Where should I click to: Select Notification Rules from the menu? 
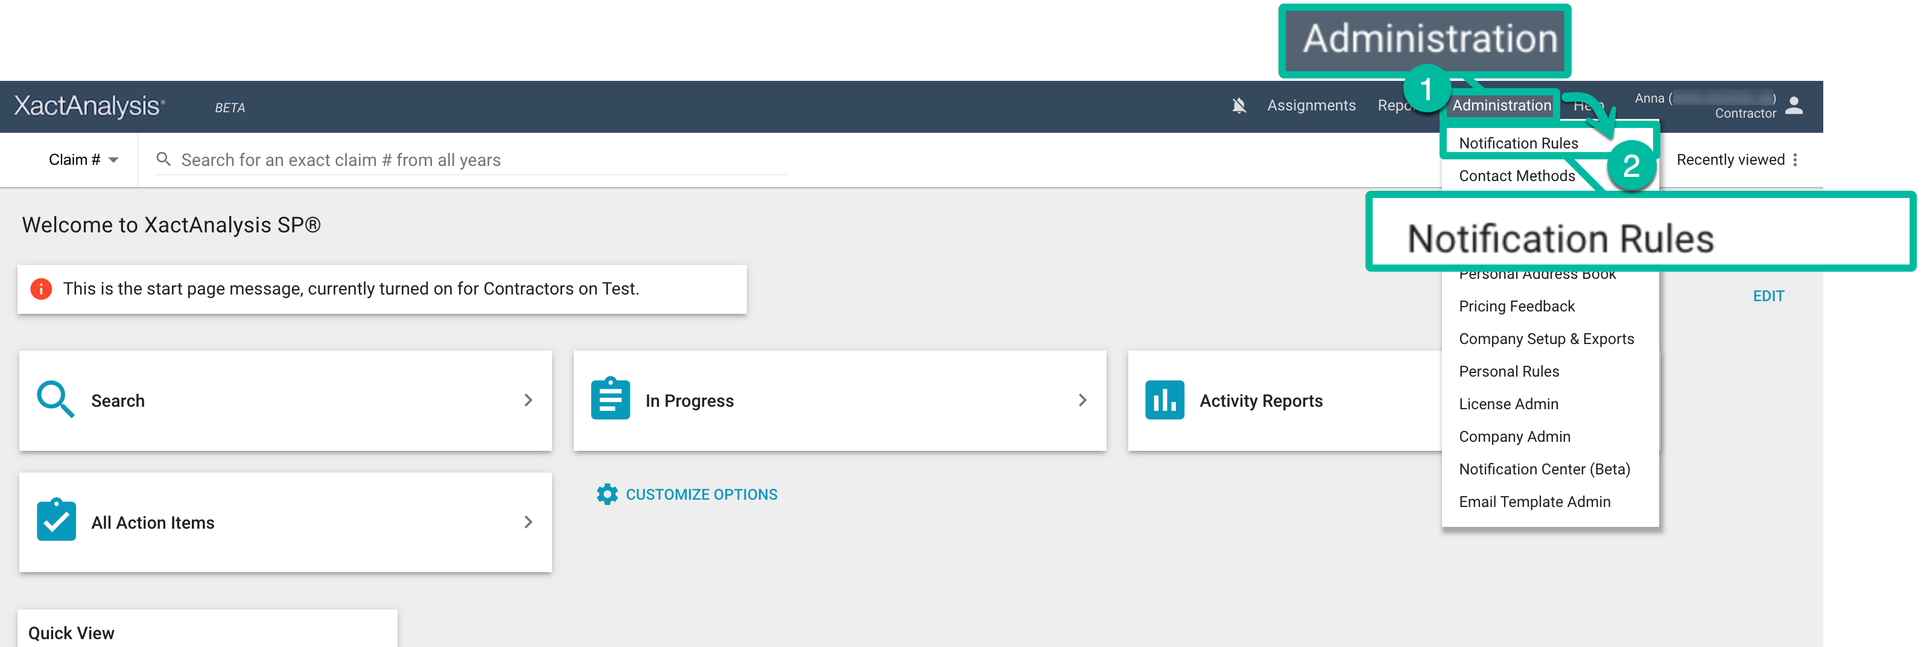pos(1519,142)
